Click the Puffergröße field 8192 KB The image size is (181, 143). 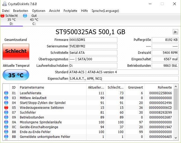(165, 40)
